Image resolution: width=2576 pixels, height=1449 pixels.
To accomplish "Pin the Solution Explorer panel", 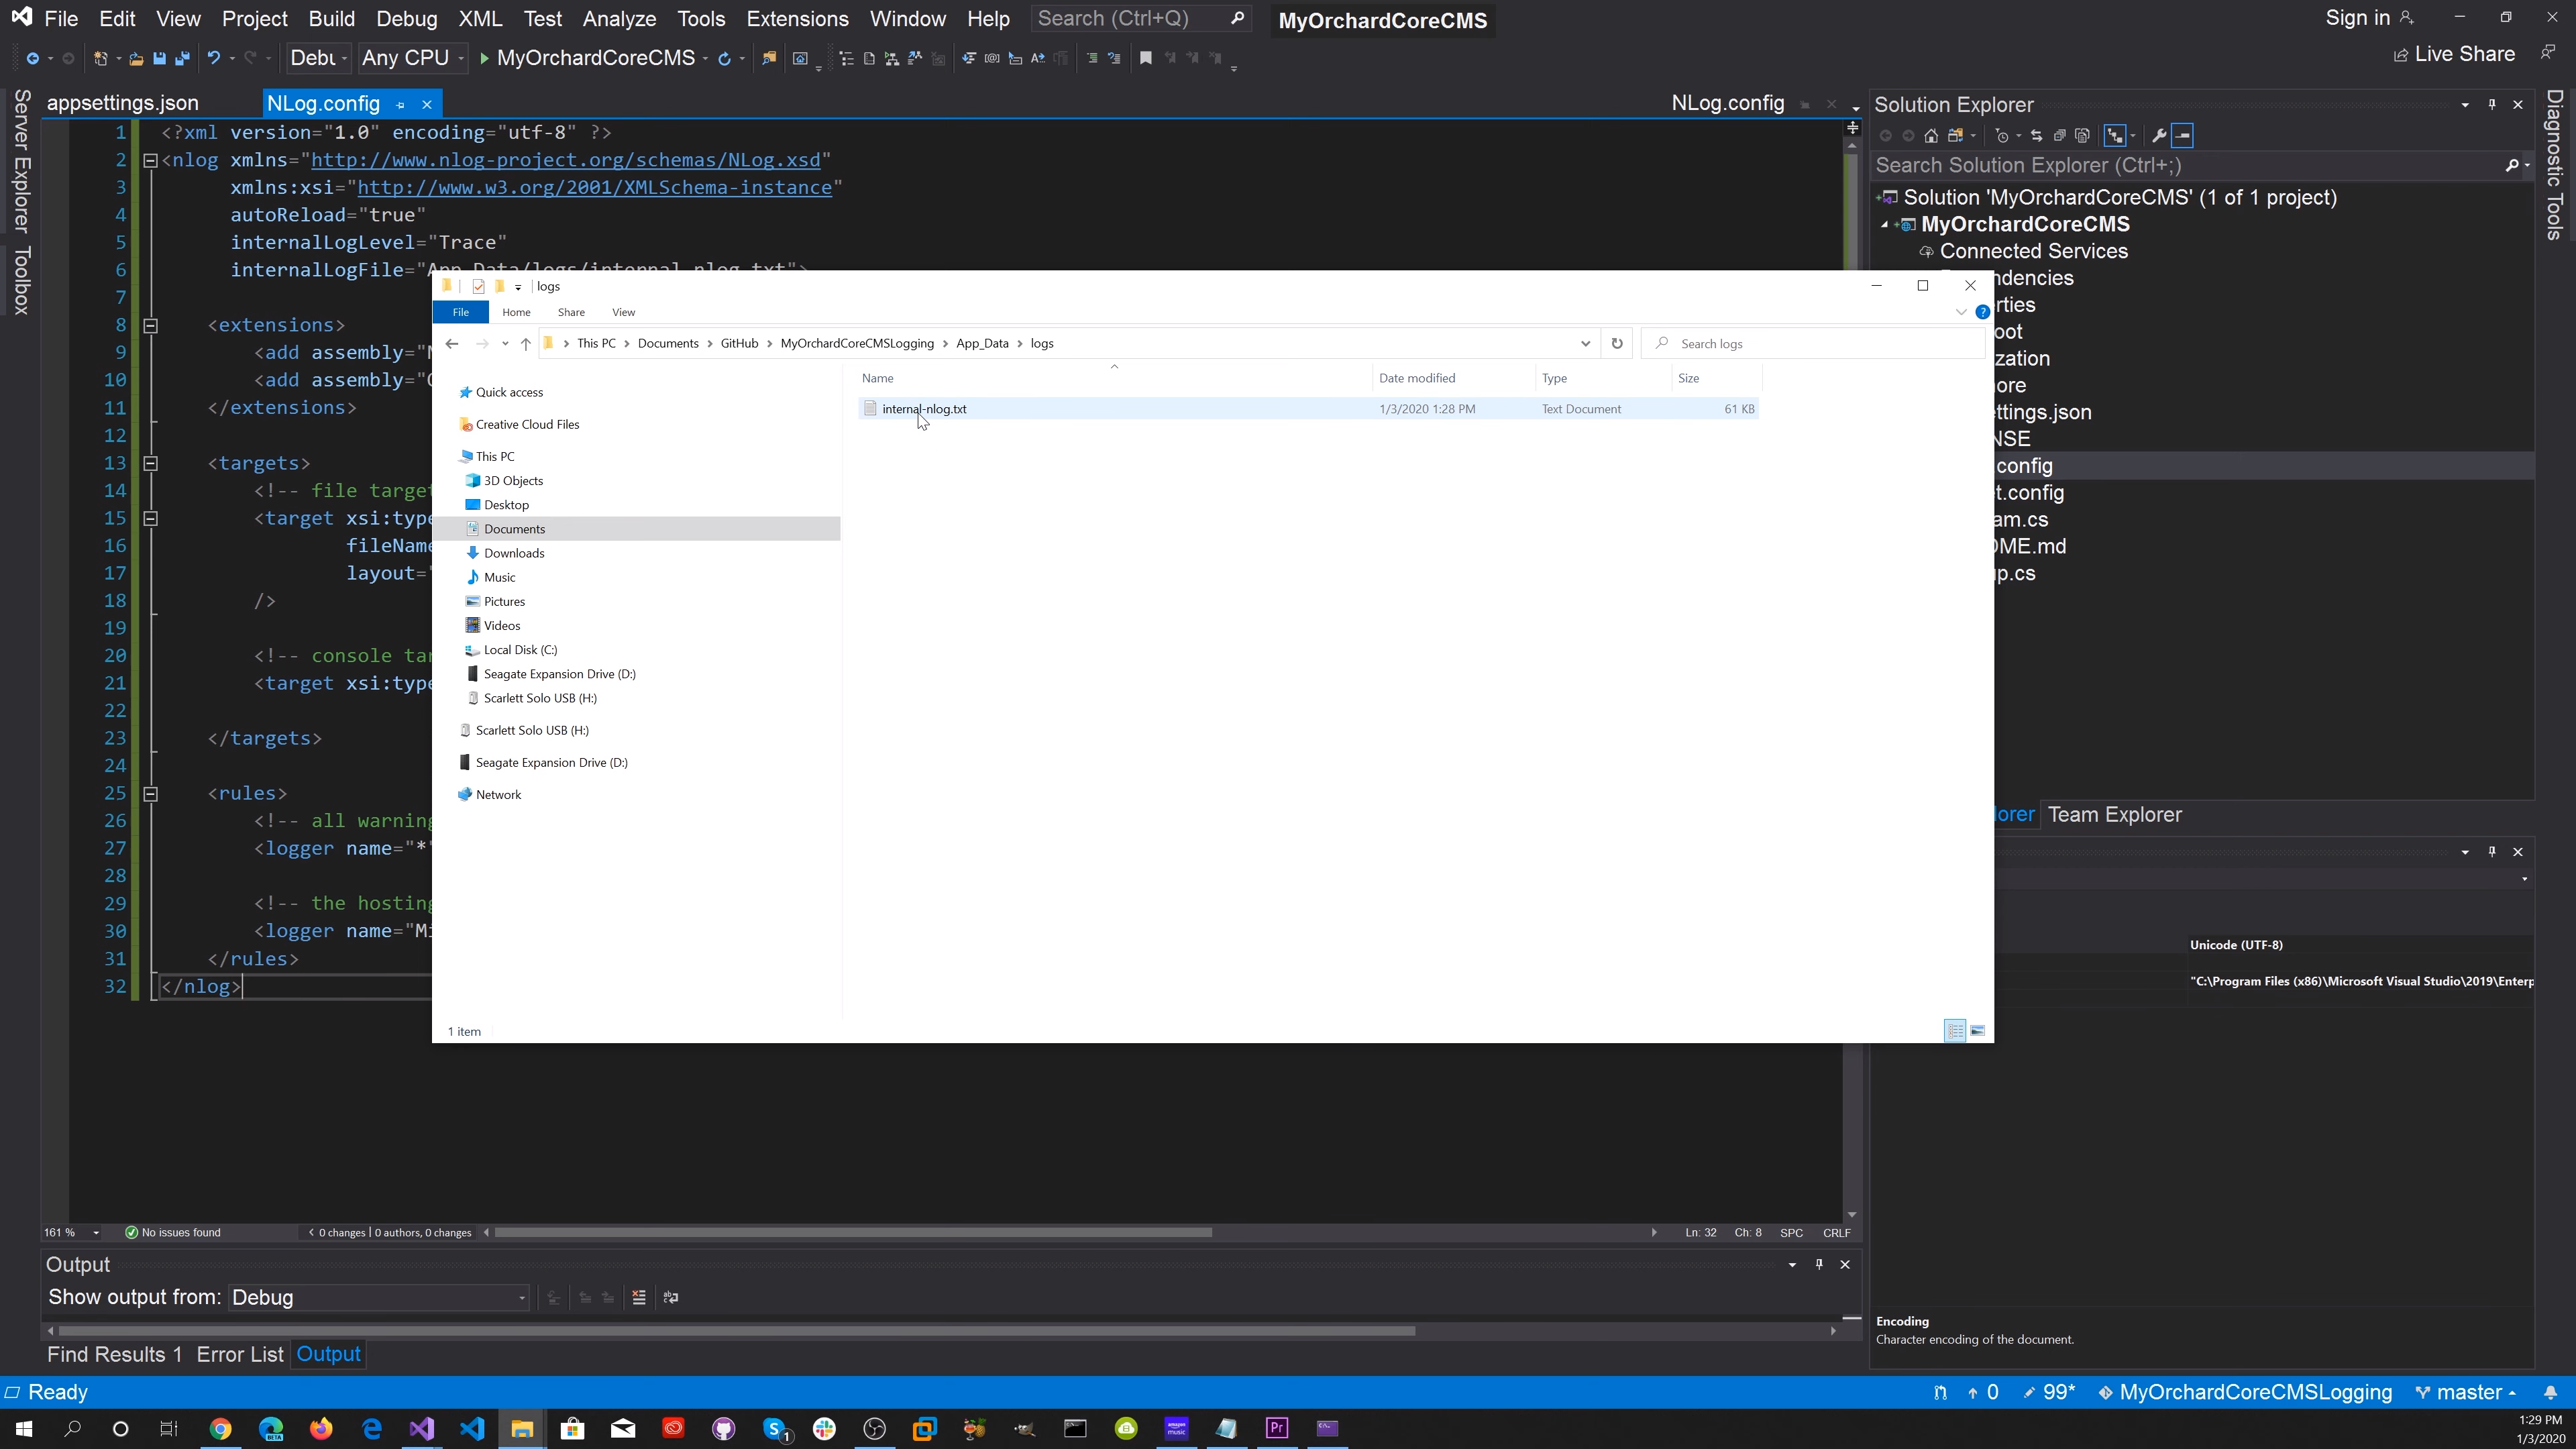I will tap(2492, 105).
